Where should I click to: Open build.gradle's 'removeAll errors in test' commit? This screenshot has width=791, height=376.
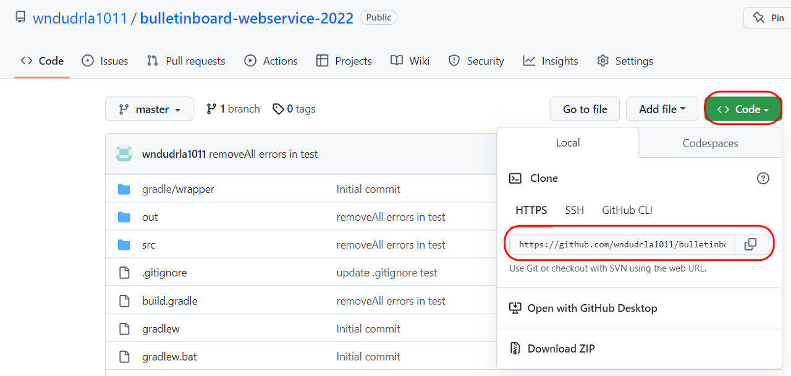pos(391,301)
